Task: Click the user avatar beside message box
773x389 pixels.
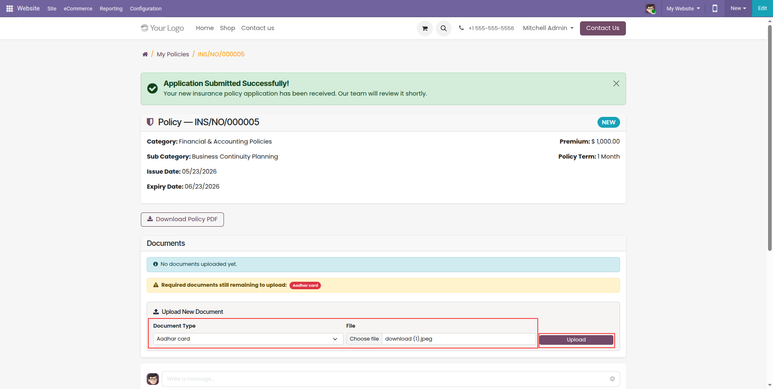Action: coord(153,379)
